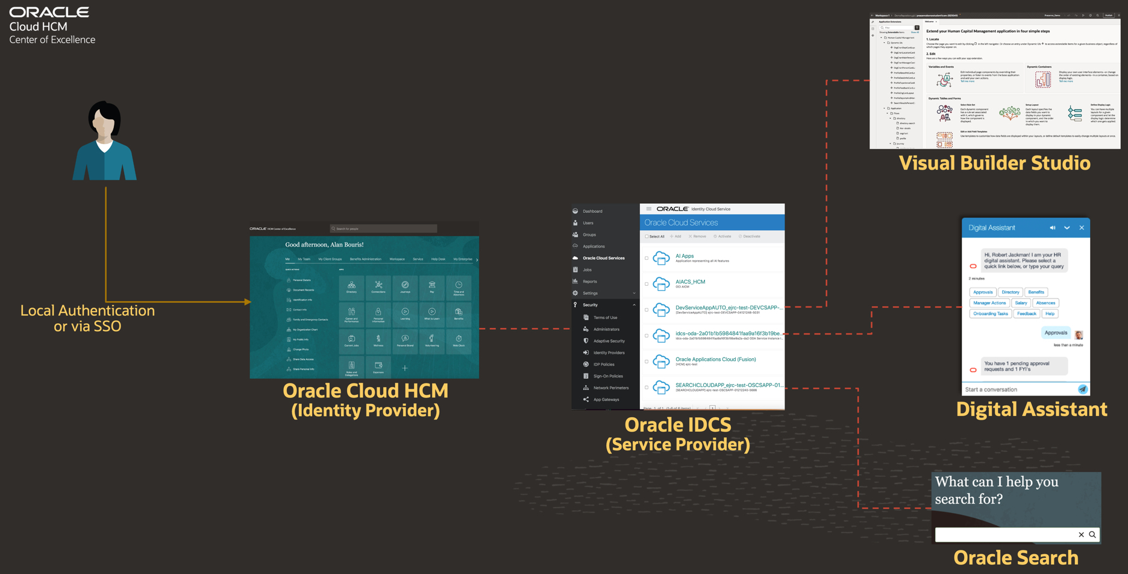This screenshot has width=1128, height=574.
Task: Switch to the Workspace tab in HCM
Action: tap(397, 259)
